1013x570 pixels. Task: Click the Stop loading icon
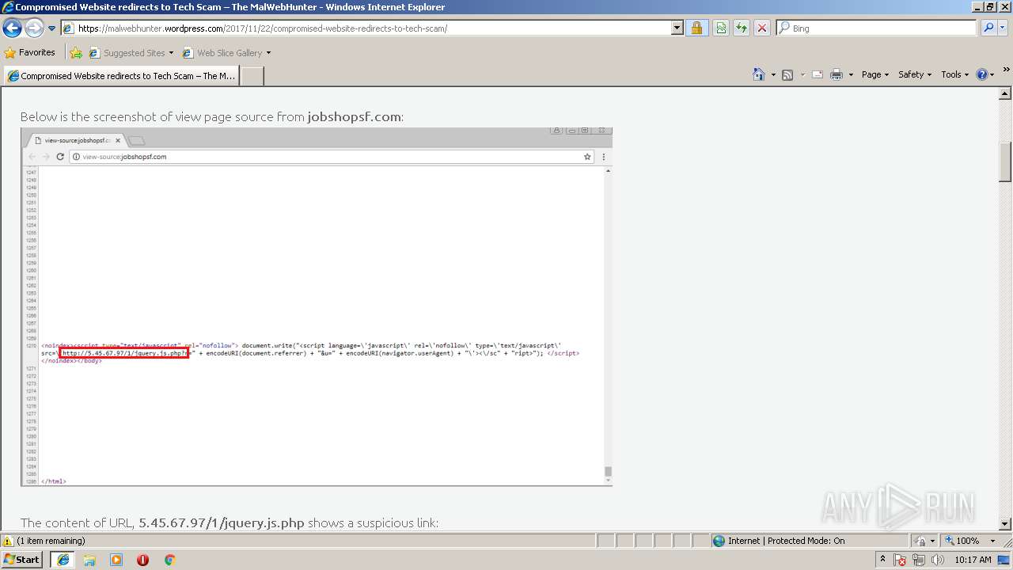pos(761,28)
